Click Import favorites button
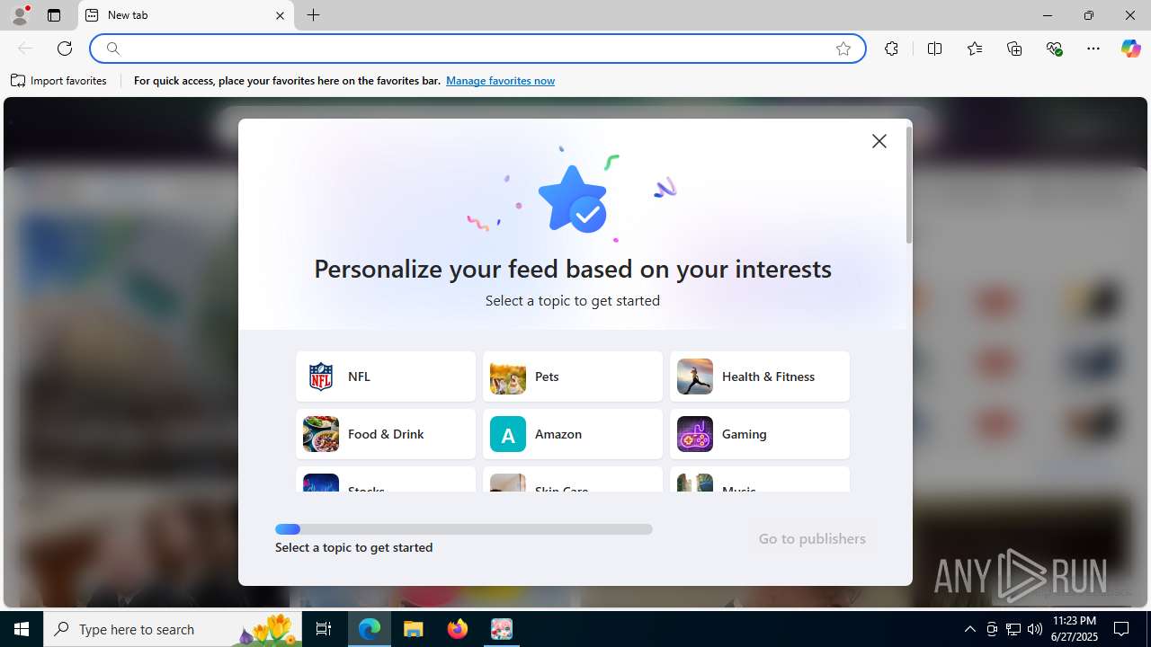 (x=59, y=81)
